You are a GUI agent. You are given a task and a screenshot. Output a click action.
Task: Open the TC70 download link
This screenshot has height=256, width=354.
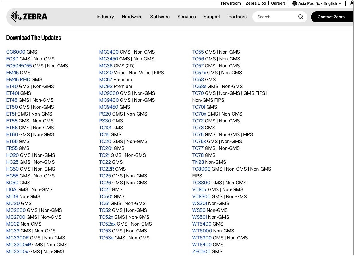198,93
